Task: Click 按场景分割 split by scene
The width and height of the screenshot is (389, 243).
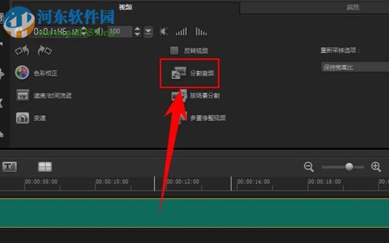Action: pyautogui.click(x=196, y=96)
